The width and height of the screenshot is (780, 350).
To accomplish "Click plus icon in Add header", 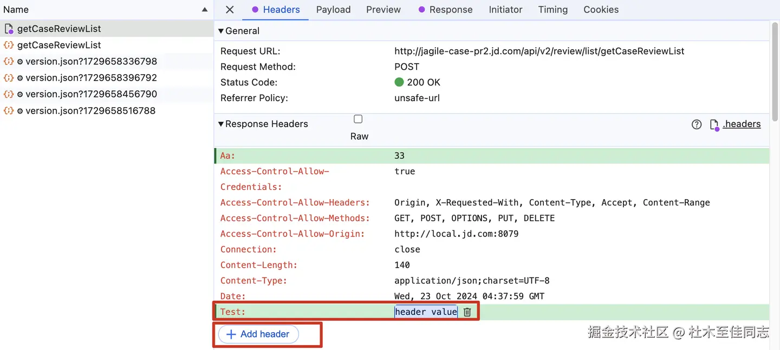I will pyautogui.click(x=231, y=334).
